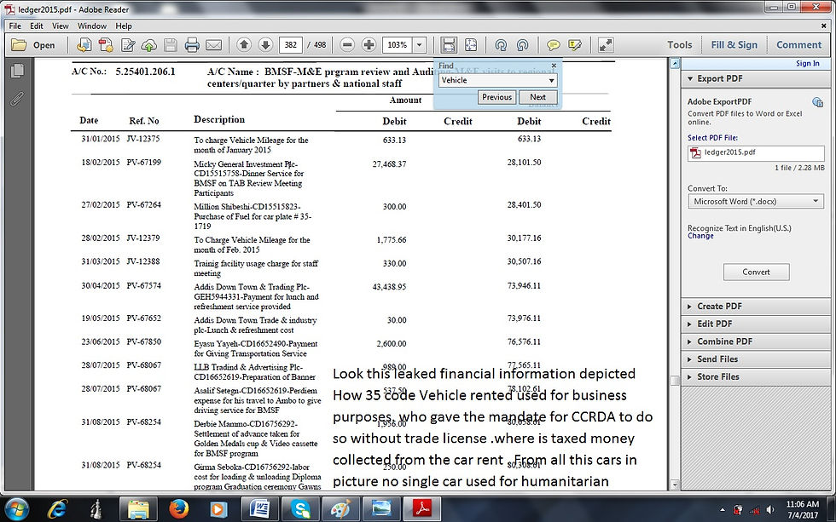Close the Find box
Viewport: 836px width, 522px height.
click(554, 66)
